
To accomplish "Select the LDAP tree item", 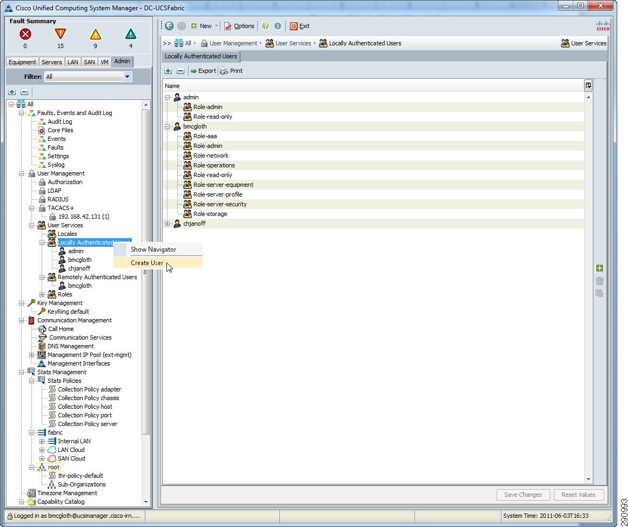I will tap(55, 191).
